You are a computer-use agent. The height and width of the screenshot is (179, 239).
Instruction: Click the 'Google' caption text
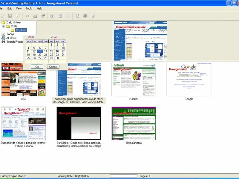[189, 99]
